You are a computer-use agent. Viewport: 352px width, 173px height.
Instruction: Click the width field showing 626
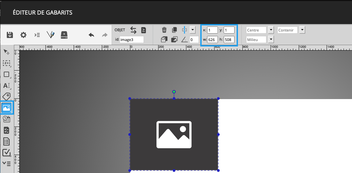tap(212, 40)
